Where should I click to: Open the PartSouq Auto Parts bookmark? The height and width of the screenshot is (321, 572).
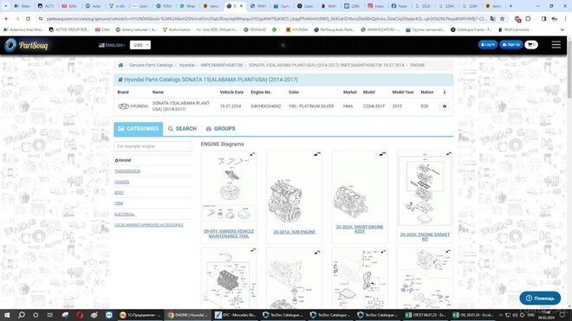pos(334,29)
